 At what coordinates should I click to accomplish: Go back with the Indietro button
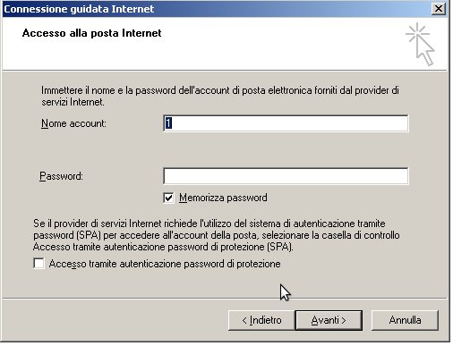point(261,320)
